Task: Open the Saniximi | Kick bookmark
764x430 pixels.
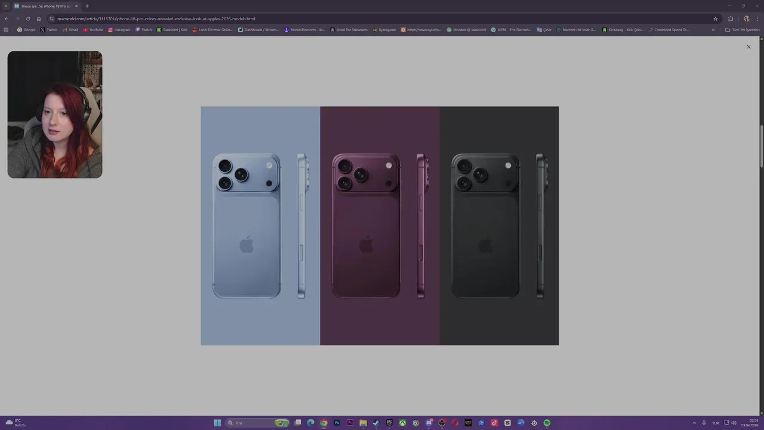Action: [x=172, y=29]
